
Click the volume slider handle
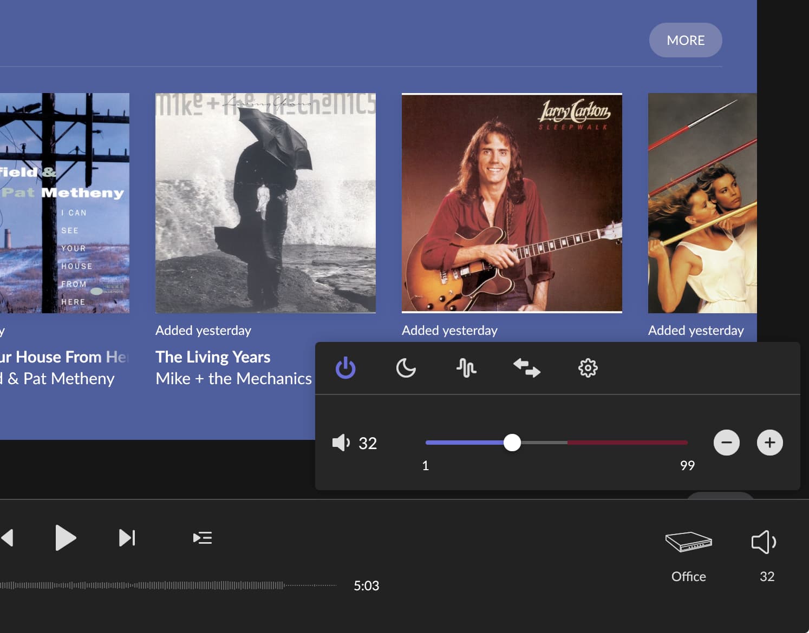point(512,443)
